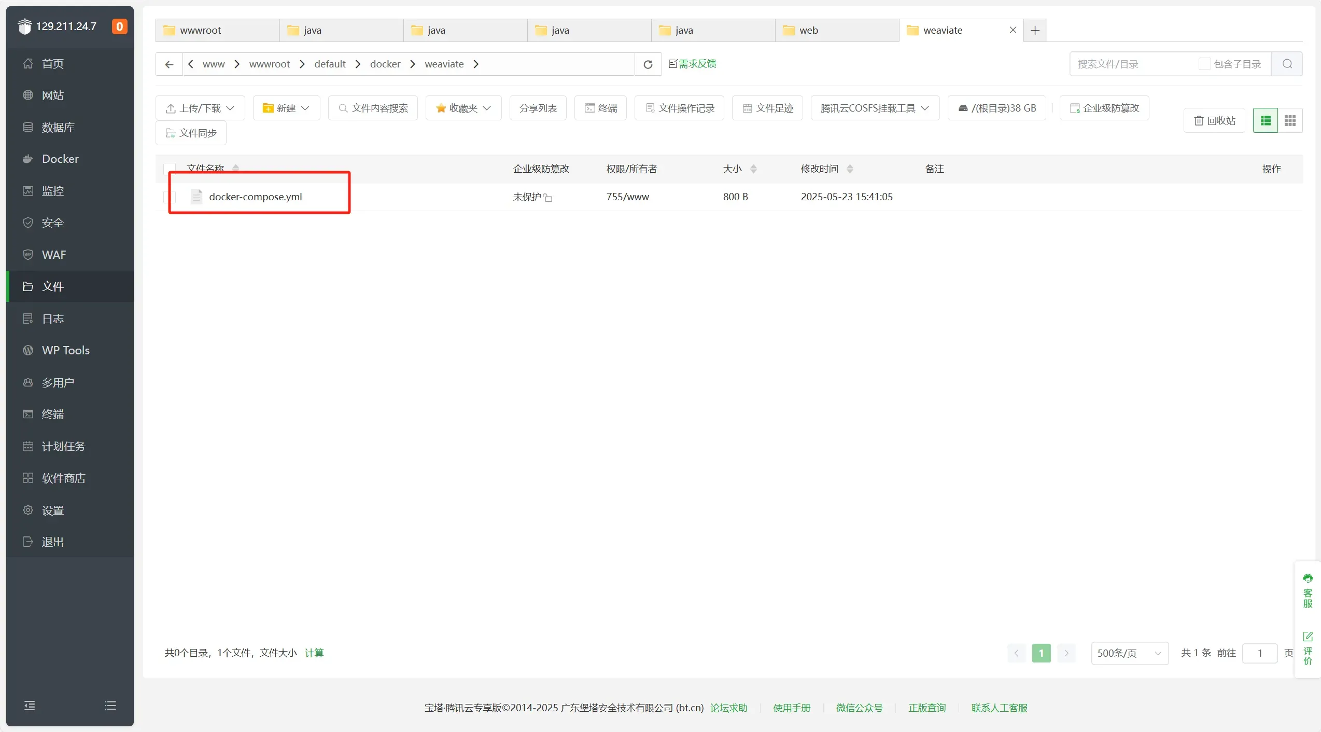The width and height of the screenshot is (1321, 732).
Task: Open the new tab plus icon
Action: [x=1035, y=31]
